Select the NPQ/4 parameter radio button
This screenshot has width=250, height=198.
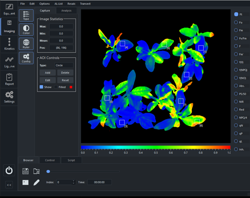point(236,117)
